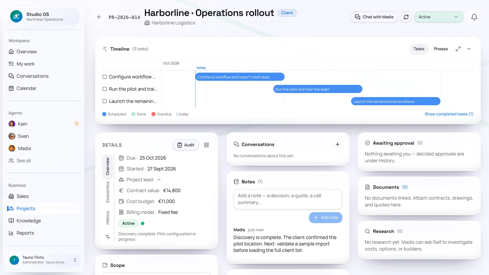Check the Configure workflow task checkbox
The height and width of the screenshot is (275, 489).
[105, 77]
